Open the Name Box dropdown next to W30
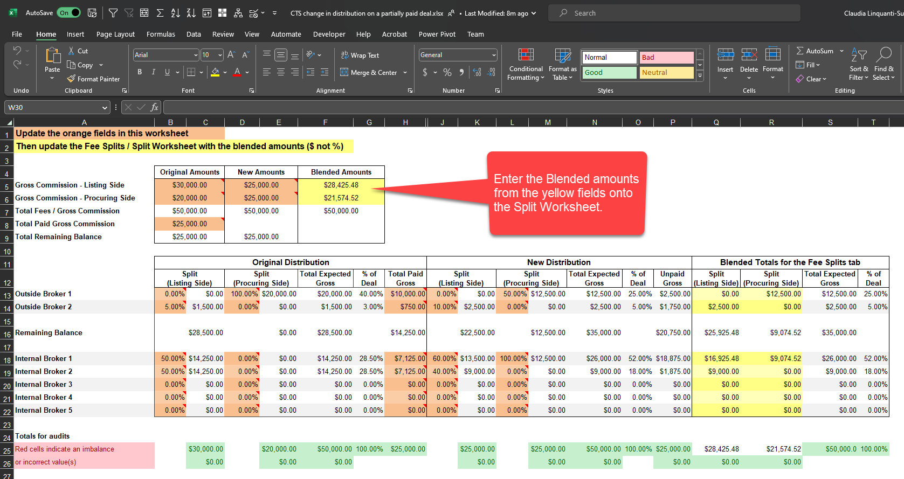 click(x=105, y=107)
